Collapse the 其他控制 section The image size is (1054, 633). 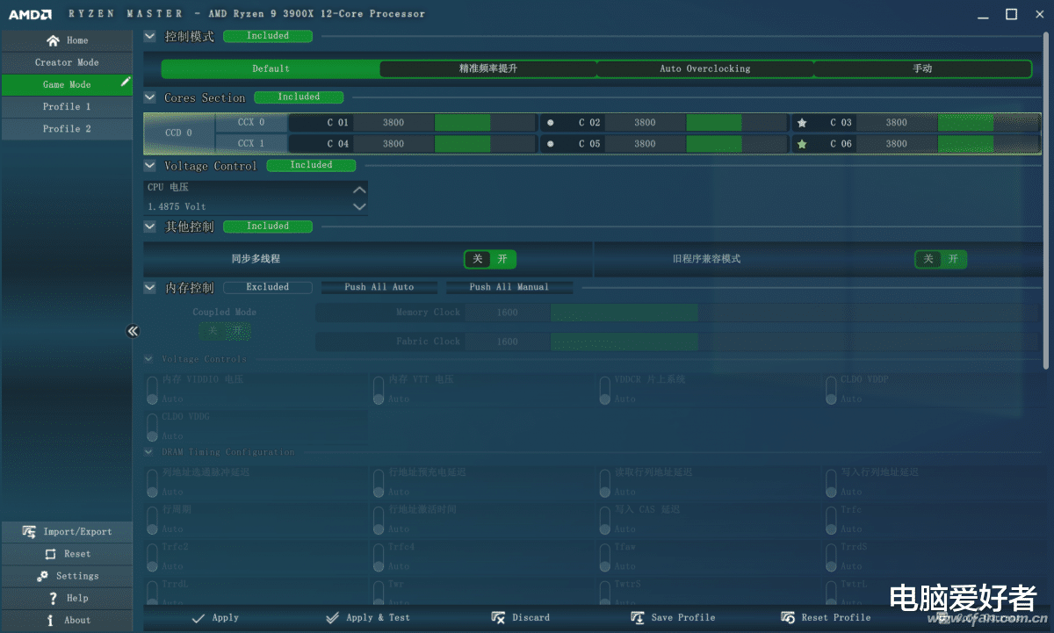click(149, 227)
